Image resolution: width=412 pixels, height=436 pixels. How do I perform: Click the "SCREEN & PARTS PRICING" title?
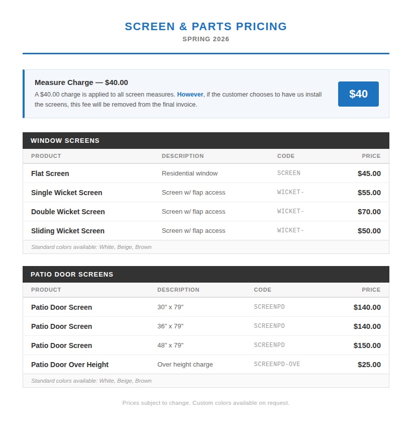pyautogui.click(x=205, y=27)
